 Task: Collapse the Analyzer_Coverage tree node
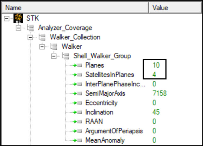point(18,28)
